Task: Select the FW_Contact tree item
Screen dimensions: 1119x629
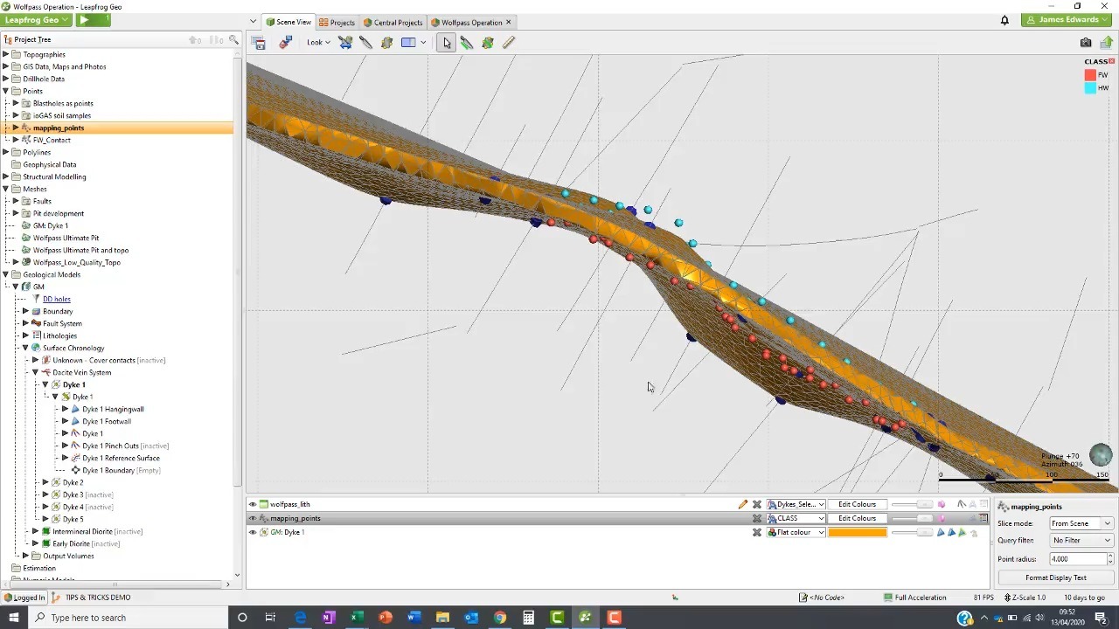Action: (52, 140)
